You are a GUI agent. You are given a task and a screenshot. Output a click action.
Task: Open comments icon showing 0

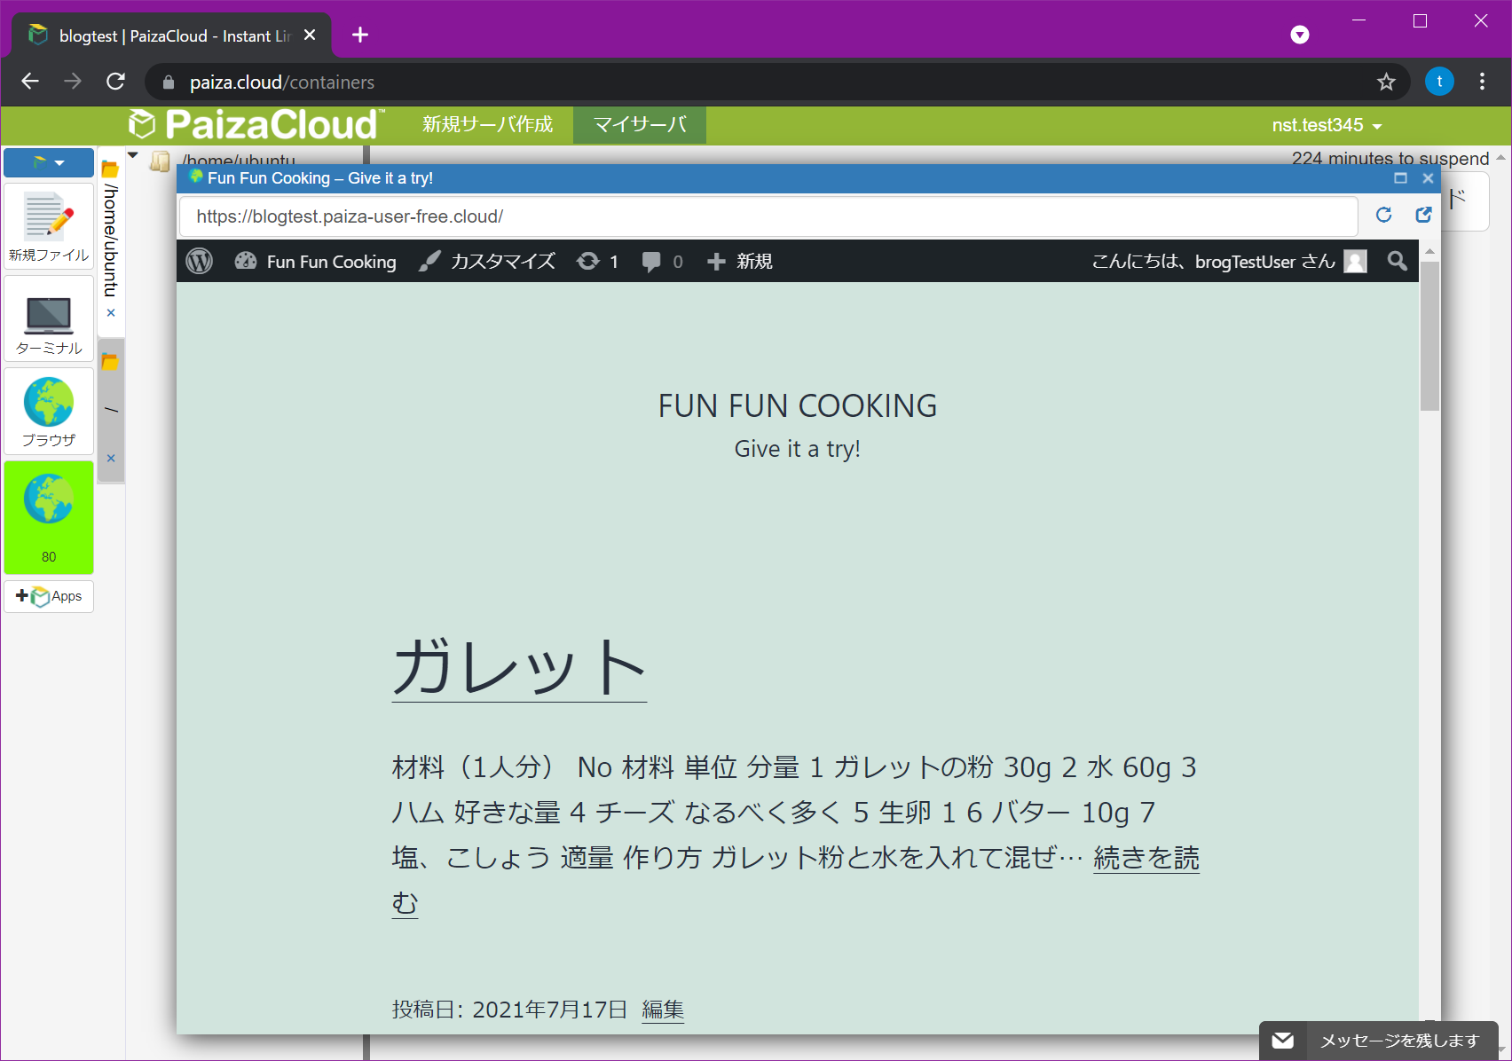(x=662, y=262)
